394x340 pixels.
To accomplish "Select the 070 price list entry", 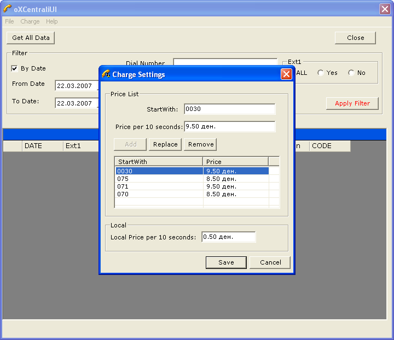I will (x=159, y=194).
